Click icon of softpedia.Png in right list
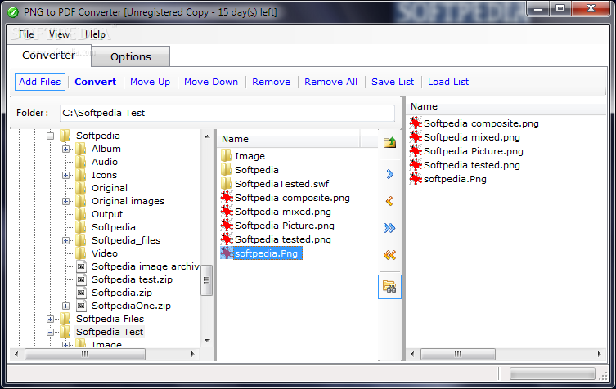 pos(416,179)
